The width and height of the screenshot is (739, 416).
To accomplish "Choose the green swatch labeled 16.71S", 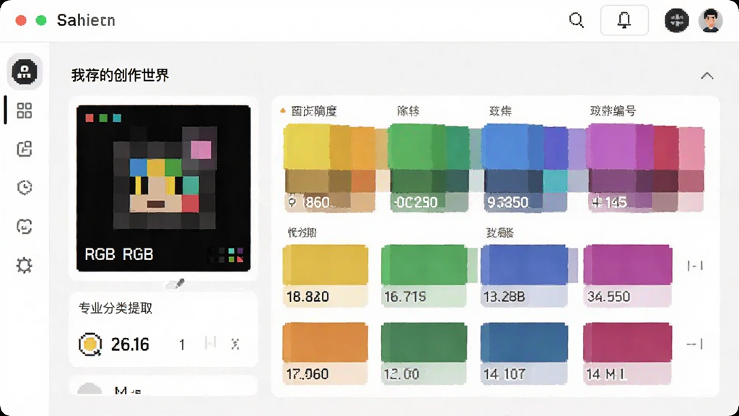I will pyautogui.click(x=424, y=276).
